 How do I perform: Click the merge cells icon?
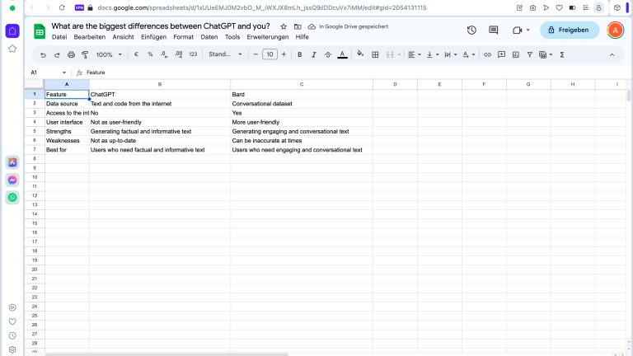click(390, 54)
